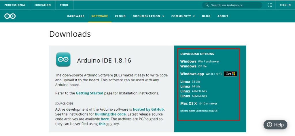Click the DOWNLOAD OPTIONS heading
This screenshot has height=136, width=295.
pyautogui.click(x=197, y=54)
